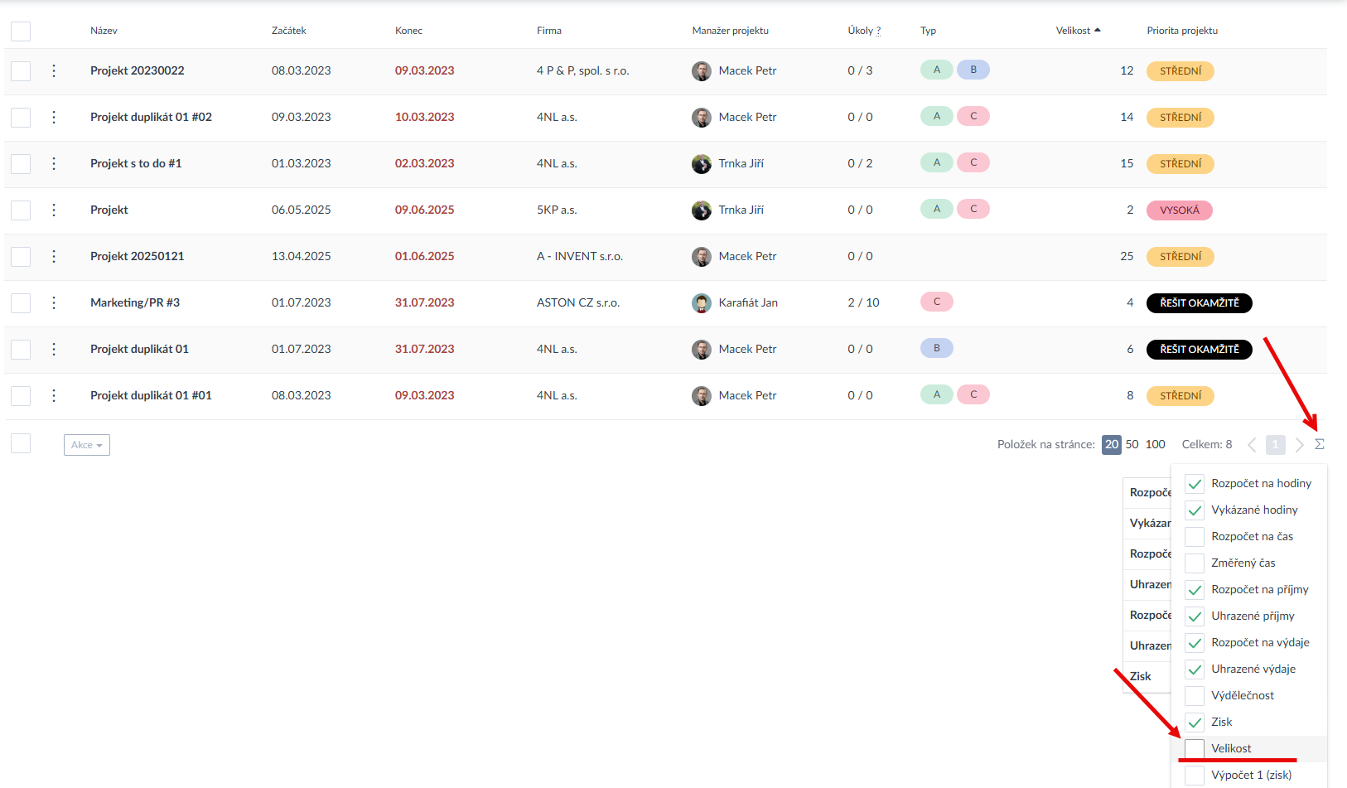Tick the row checkbox for Projekt duplikát 01 #02

(21, 118)
